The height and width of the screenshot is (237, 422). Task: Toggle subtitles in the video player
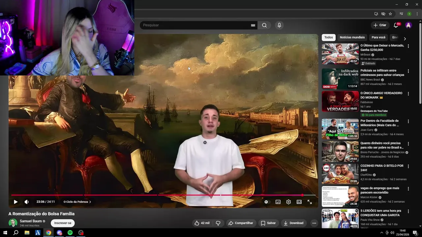pyautogui.click(x=278, y=202)
